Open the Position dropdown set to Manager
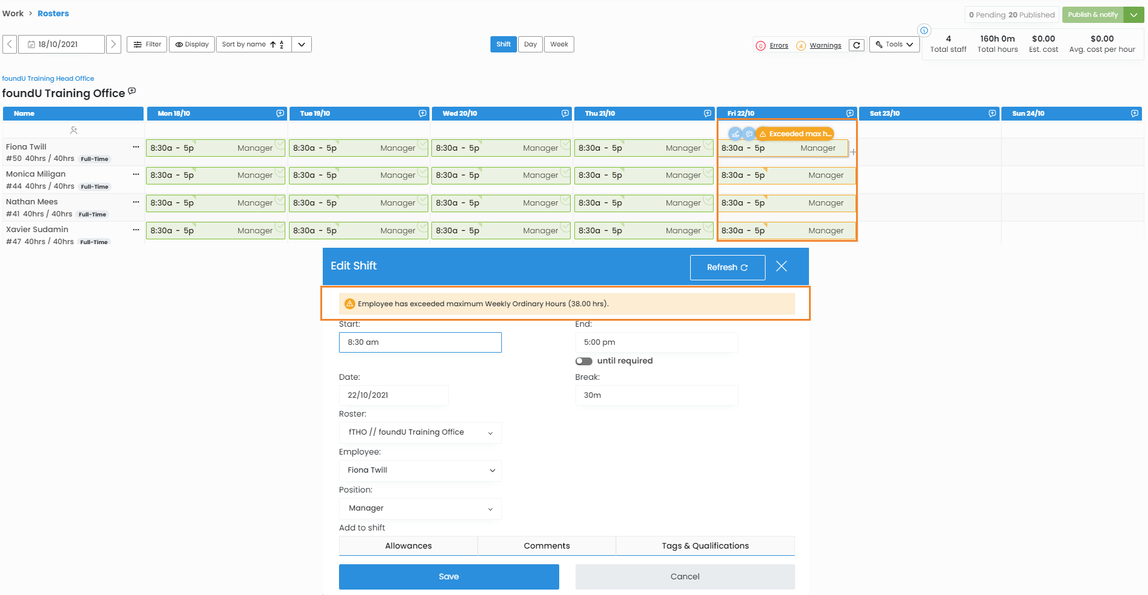The height and width of the screenshot is (595, 1148). [420, 508]
